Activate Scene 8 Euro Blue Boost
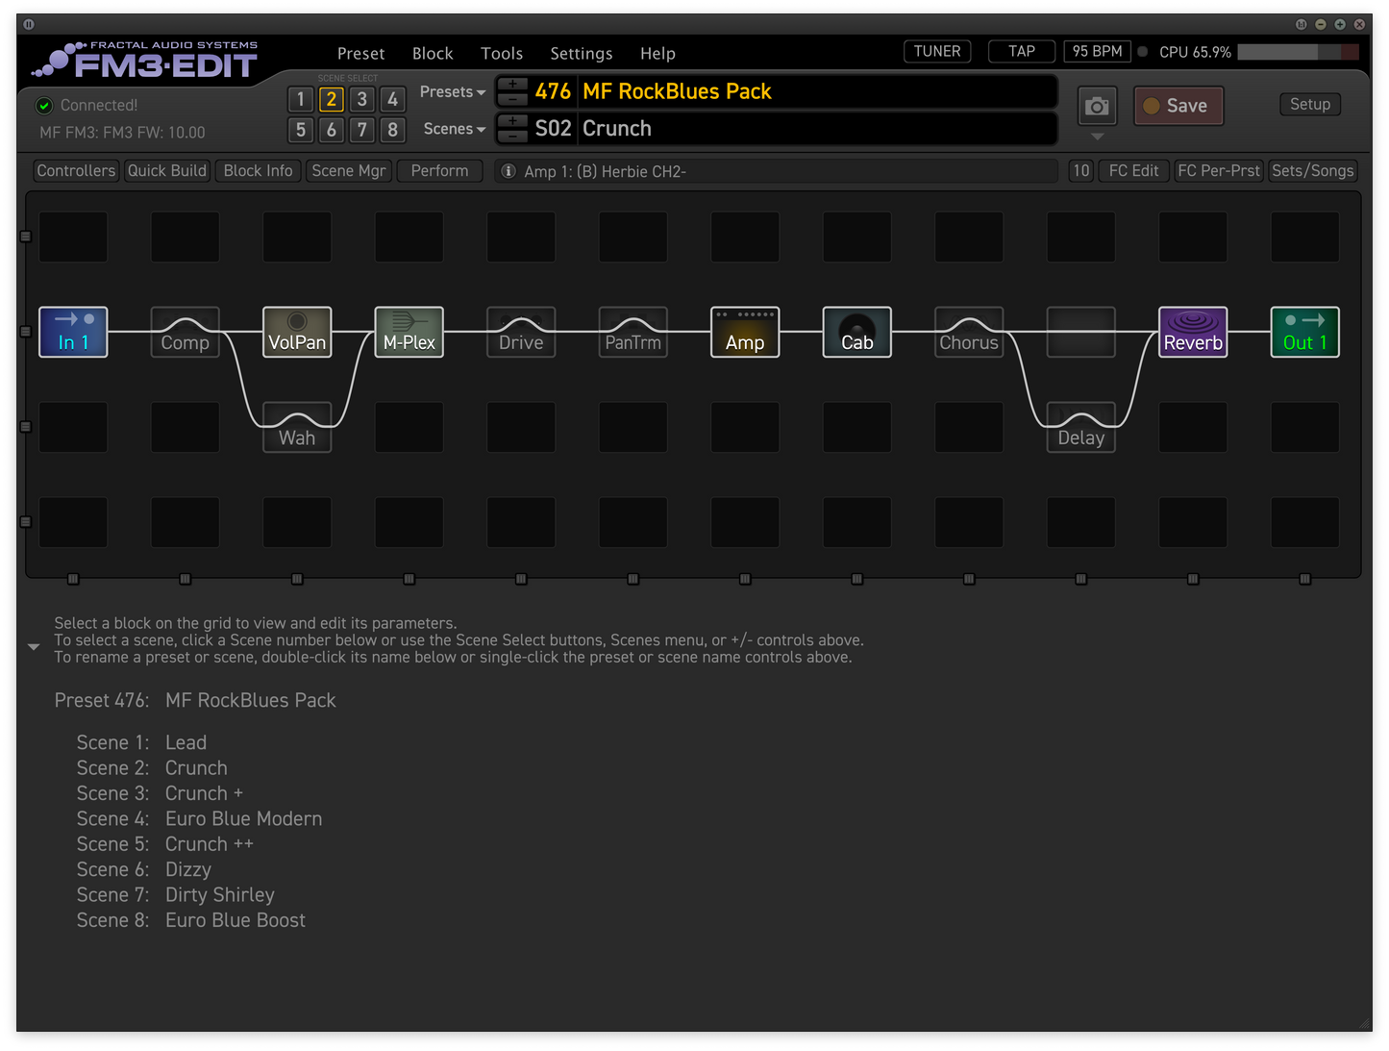The height and width of the screenshot is (1051, 1389). tap(392, 130)
